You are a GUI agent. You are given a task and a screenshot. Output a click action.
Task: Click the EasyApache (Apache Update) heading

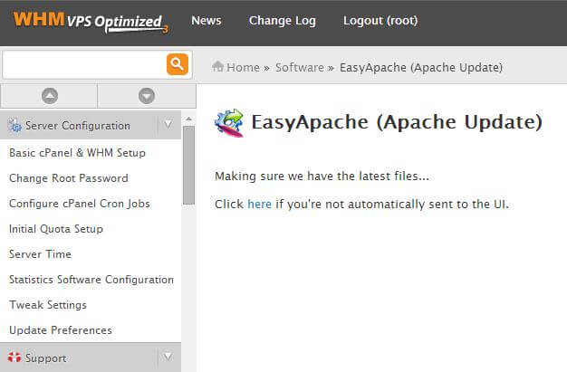click(x=397, y=122)
